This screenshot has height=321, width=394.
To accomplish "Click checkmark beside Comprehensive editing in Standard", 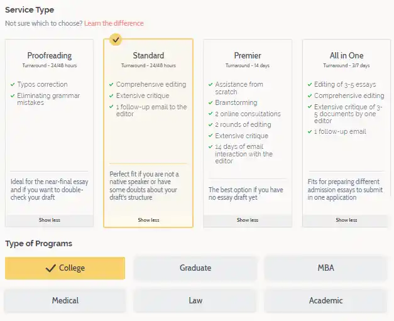I will (x=111, y=84).
